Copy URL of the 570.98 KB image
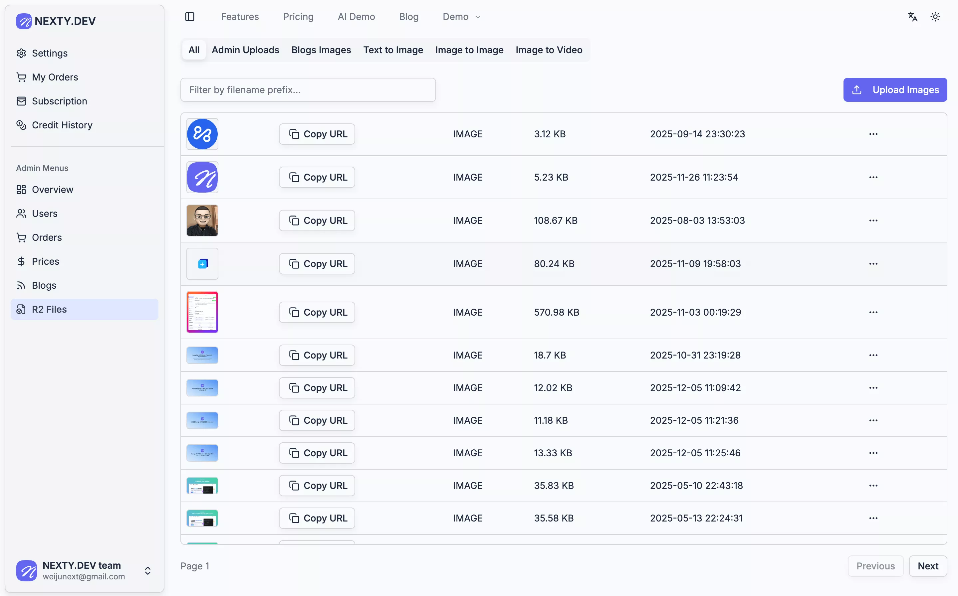958x596 pixels. click(x=317, y=312)
